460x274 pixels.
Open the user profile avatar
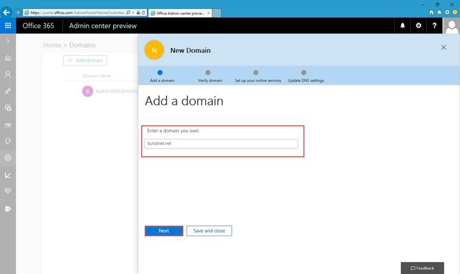[451, 26]
